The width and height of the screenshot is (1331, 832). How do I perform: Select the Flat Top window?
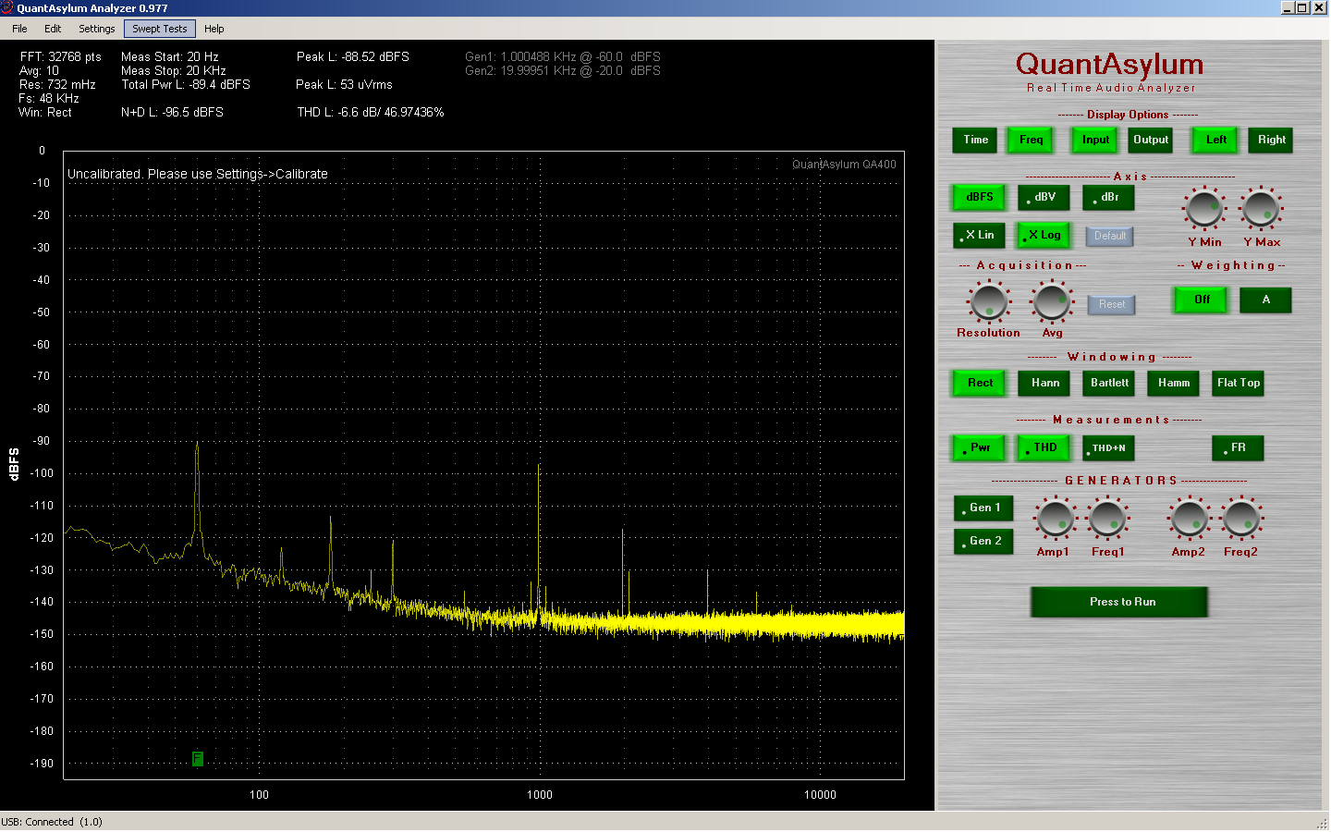tap(1238, 384)
